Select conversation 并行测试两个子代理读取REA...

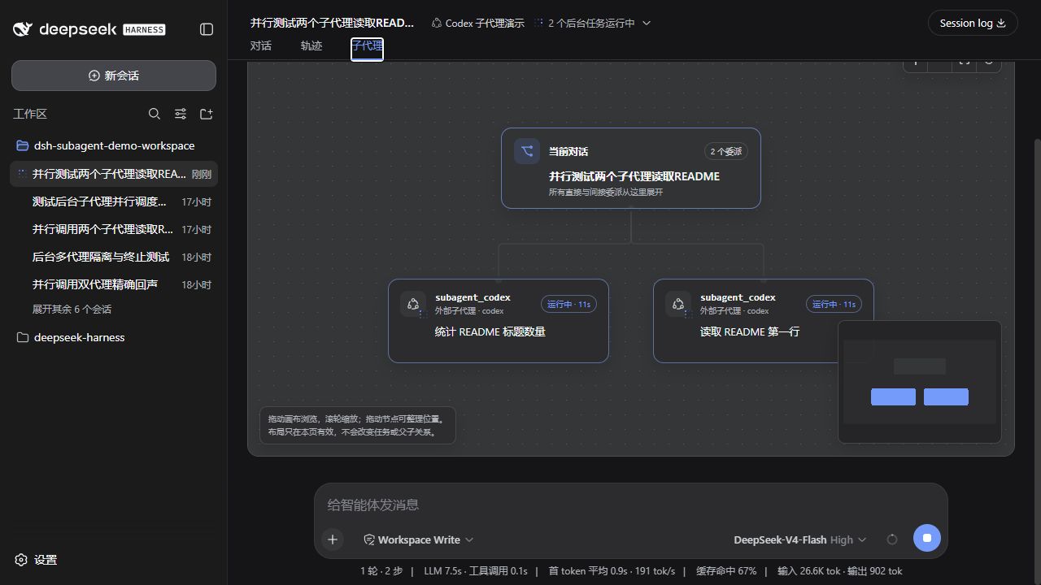coord(114,174)
